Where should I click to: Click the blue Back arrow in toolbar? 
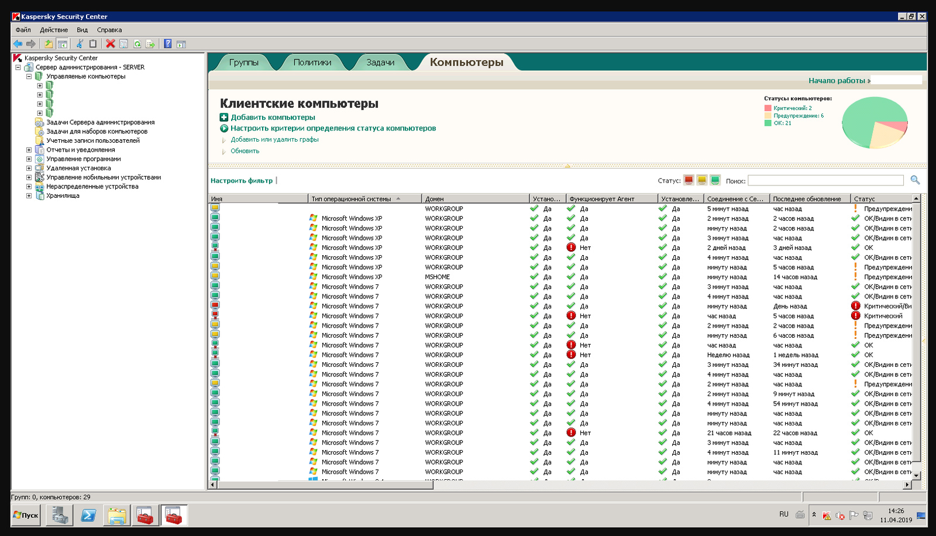tap(18, 44)
